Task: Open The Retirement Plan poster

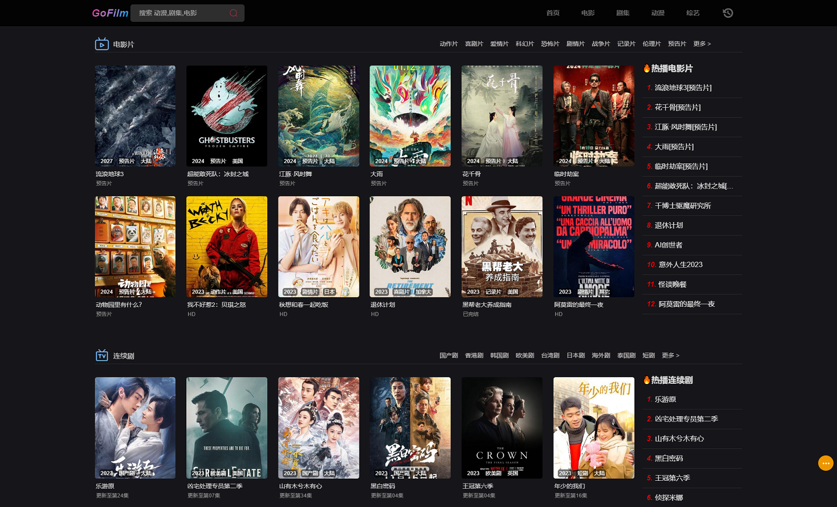Action: tap(410, 247)
